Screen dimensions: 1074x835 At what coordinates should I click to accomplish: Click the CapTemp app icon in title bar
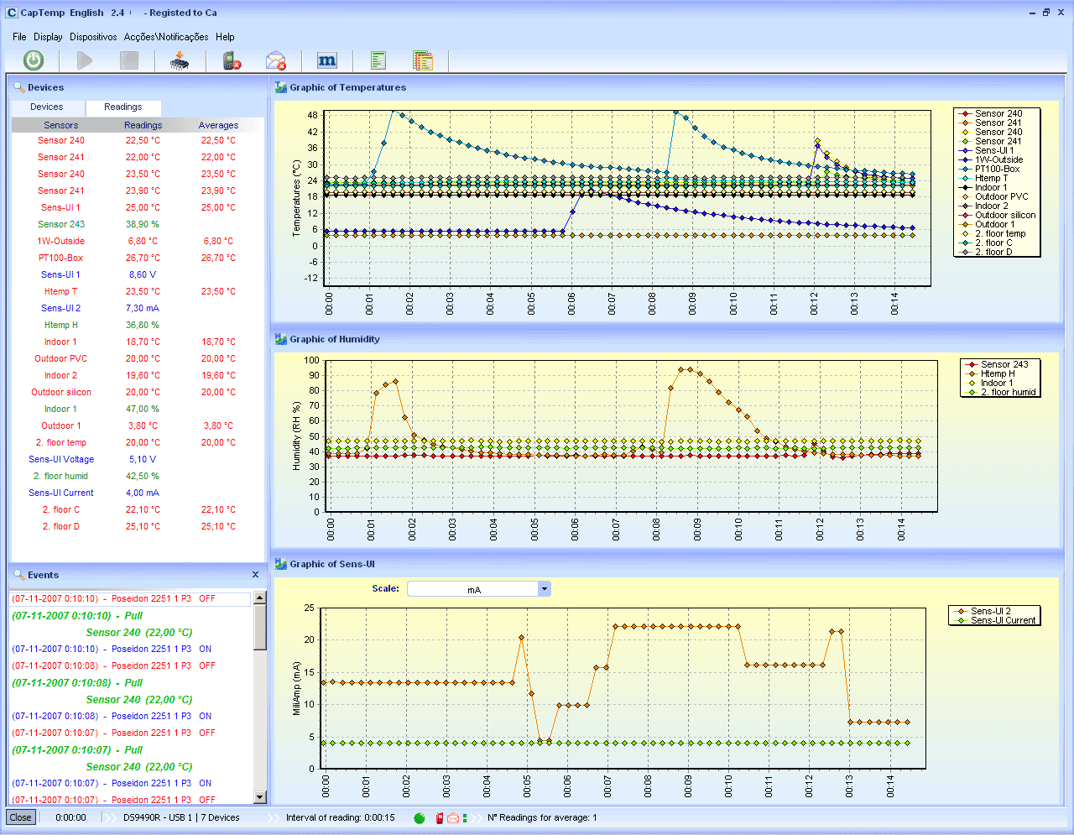12,13
